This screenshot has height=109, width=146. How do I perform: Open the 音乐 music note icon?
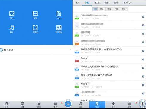coord(12,29)
